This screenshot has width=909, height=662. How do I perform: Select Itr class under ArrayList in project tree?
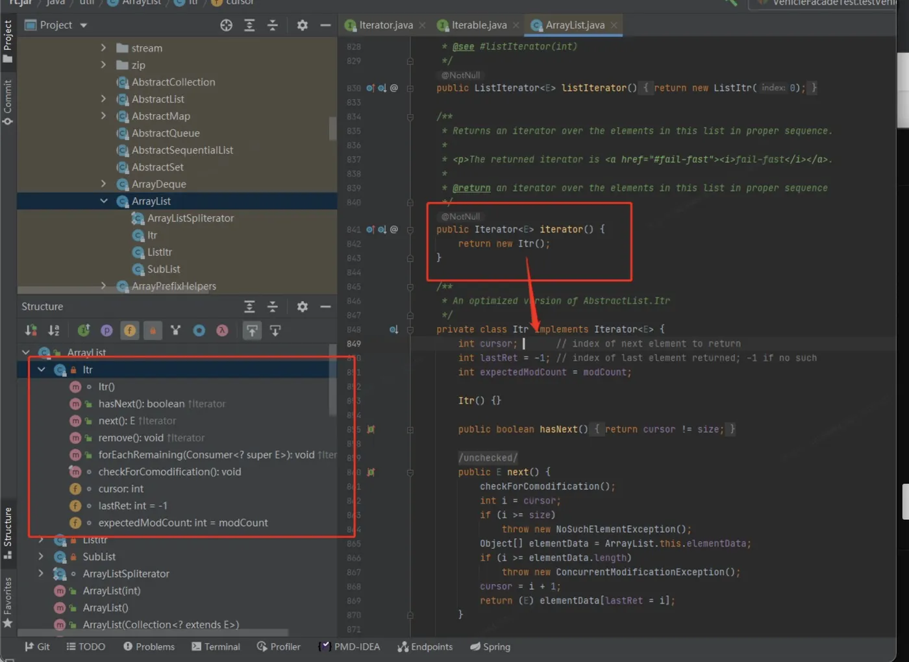click(152, 235)
